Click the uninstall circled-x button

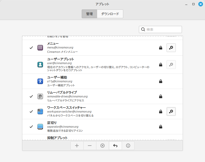pyautogui.click(x=102, y=146)
